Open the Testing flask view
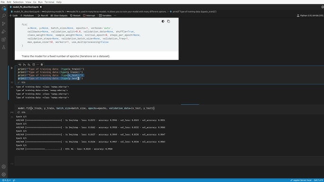This screenshot has height=182, width=324. click(x=4, y=47)
